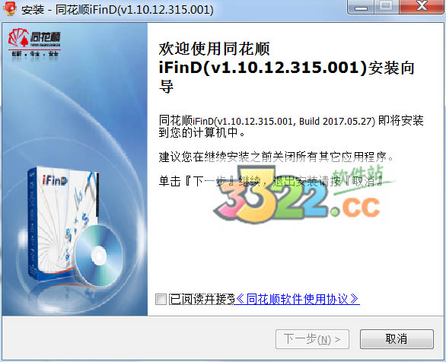Close the installer window
Image resolution: width=446 pixels, height=362 pixels.
(422, 6)
